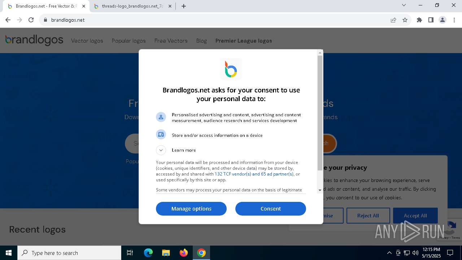Click the brandlogos site logo
This screenshot has height=260, width=462.
(34, 40)
